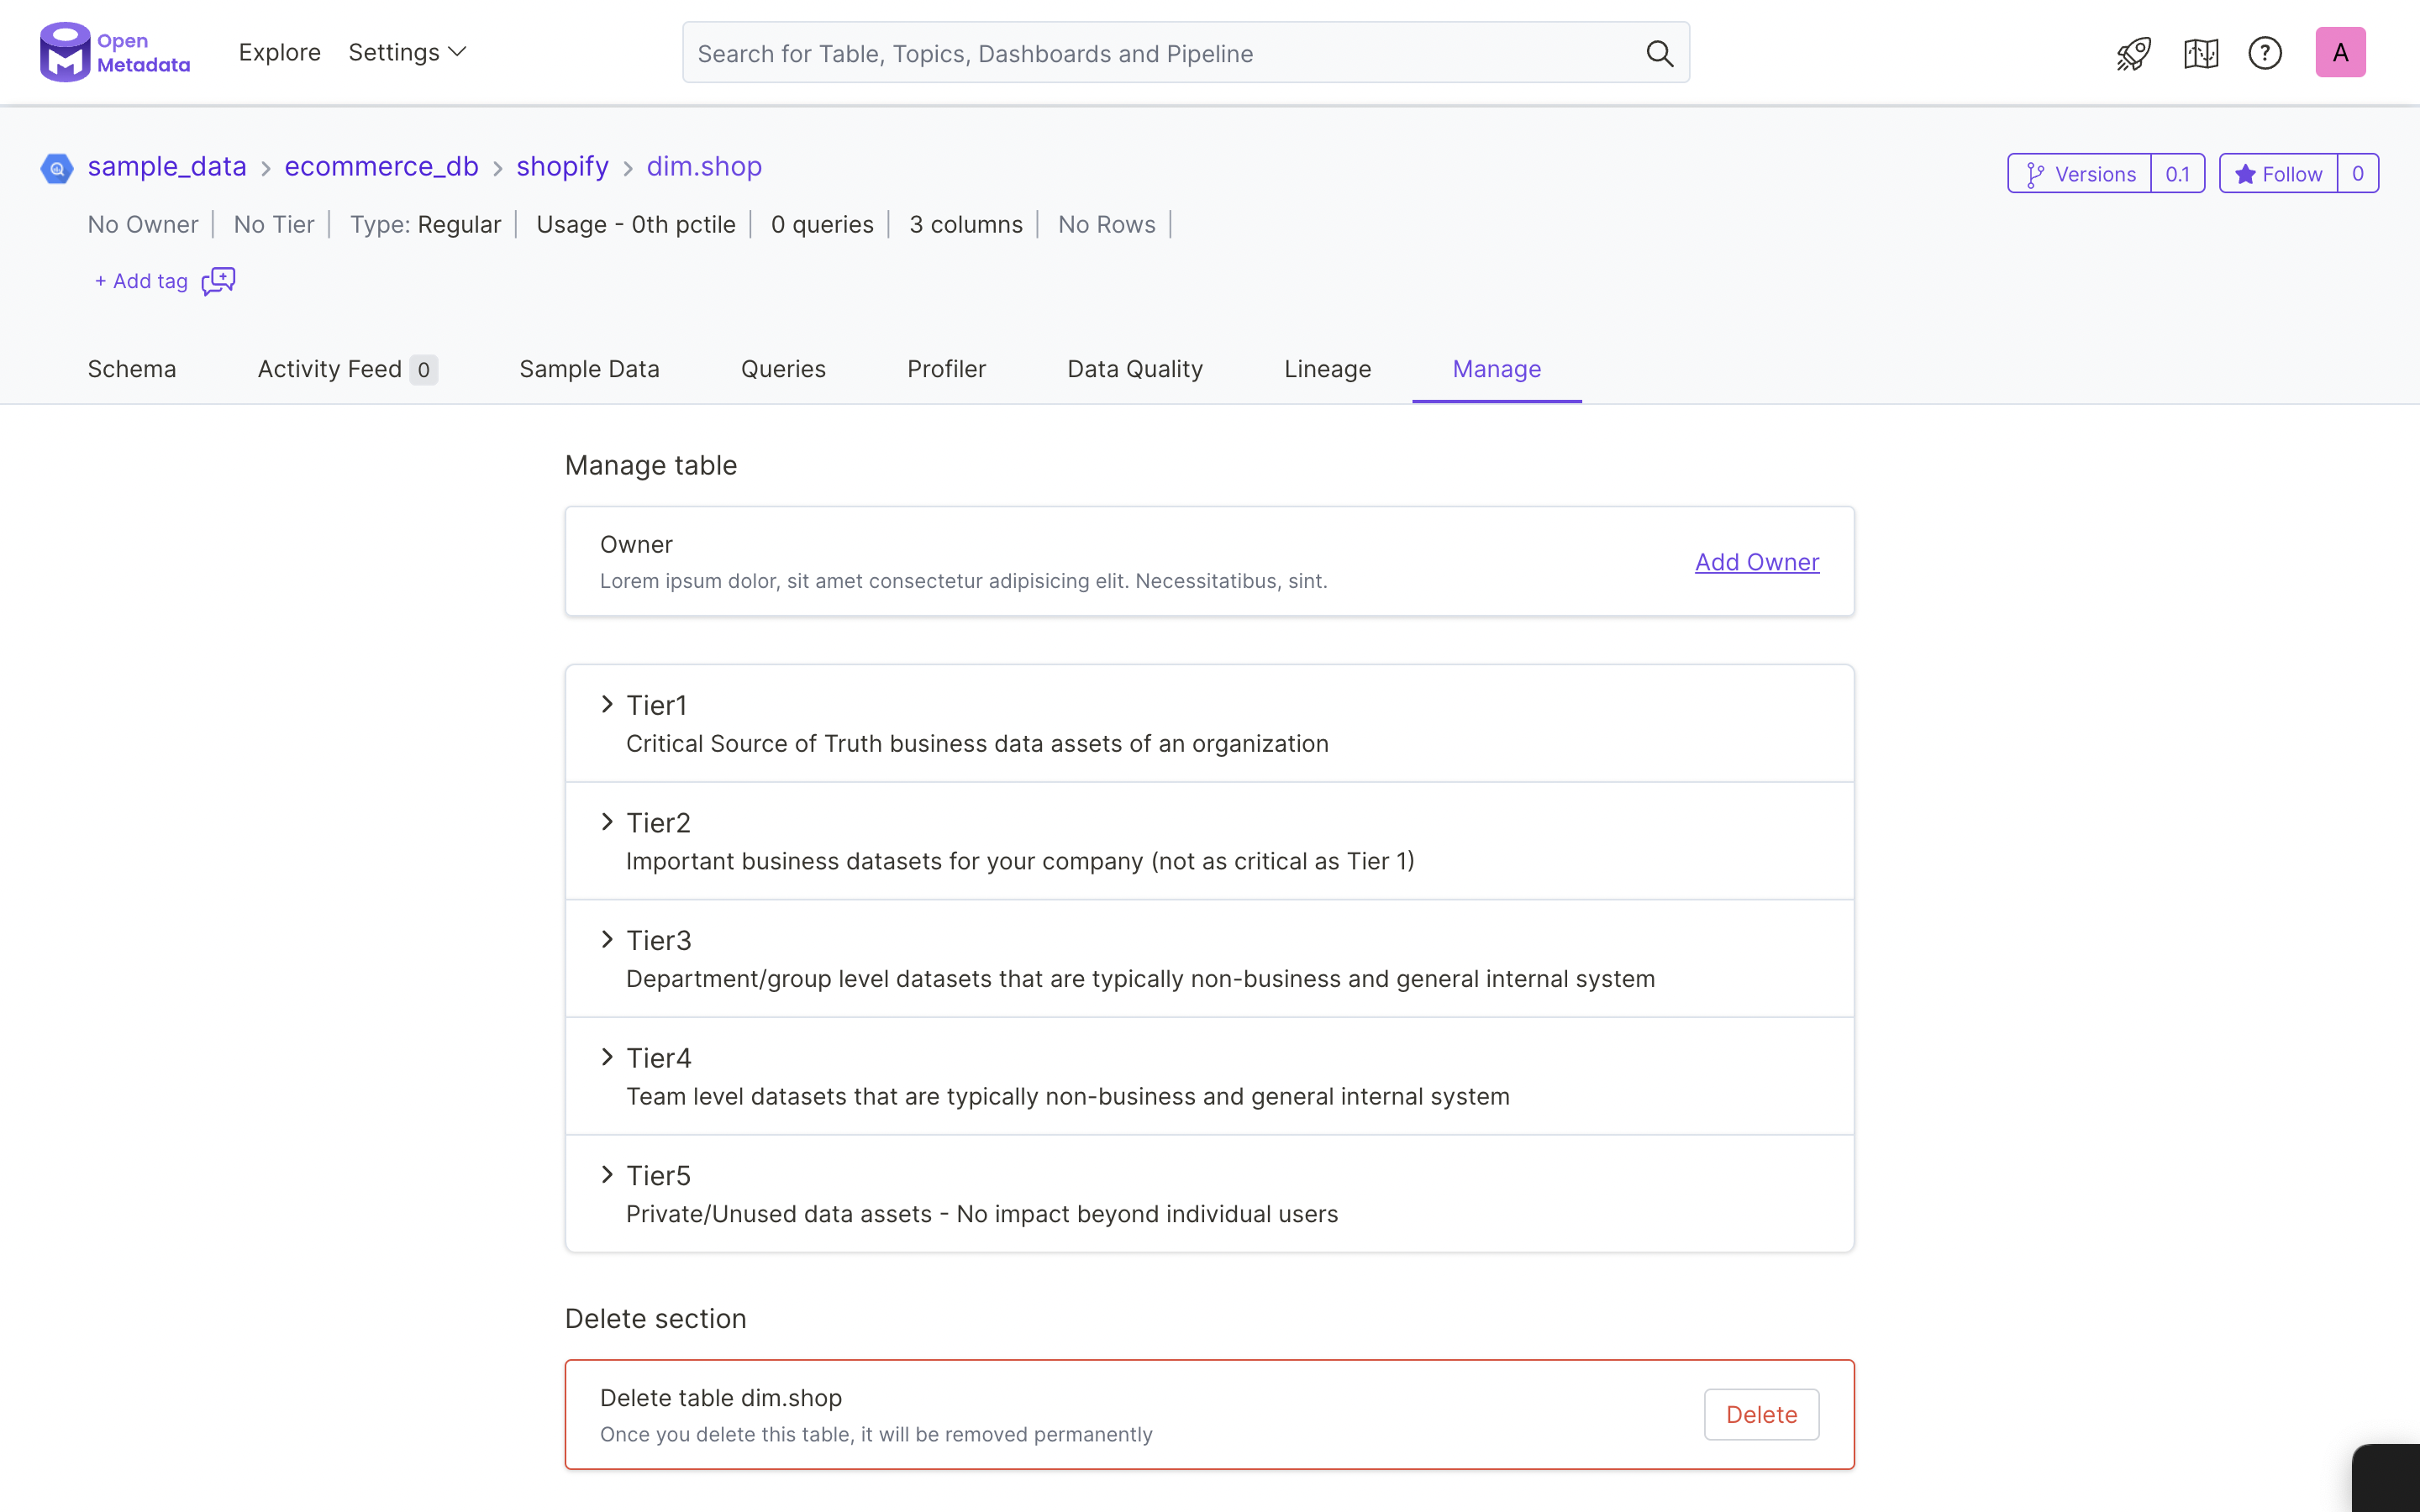The height and width of the screenshot is (1512, 2420).
Task: Expand the Tier4 chevron
Action: point(607,1057)
